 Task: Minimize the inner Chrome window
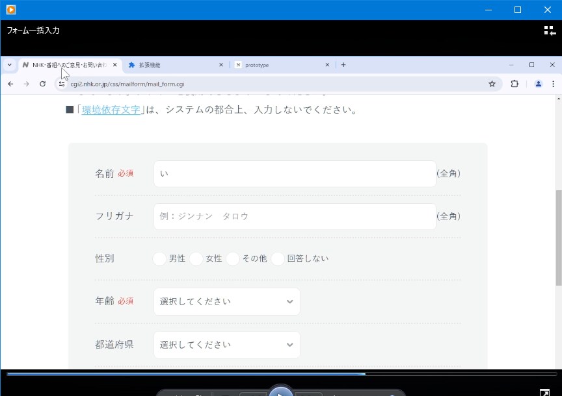(x=511, y=65)
